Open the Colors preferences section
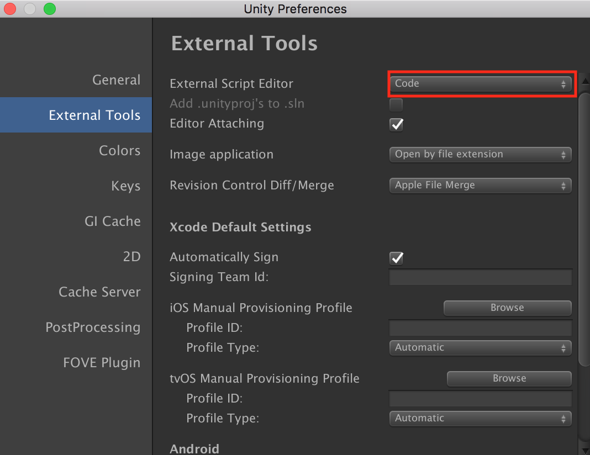 pyautogui.click(x=120, y=150)
